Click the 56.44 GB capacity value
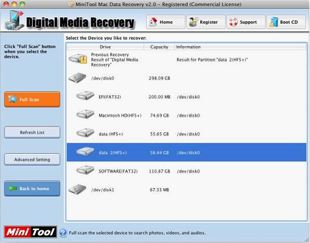Image resolution: width=310 pixels, height=243 pixels. 159,152
